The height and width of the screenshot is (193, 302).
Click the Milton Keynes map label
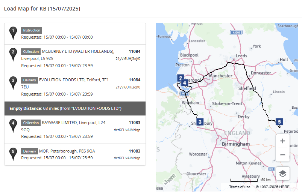coord(249,163)
